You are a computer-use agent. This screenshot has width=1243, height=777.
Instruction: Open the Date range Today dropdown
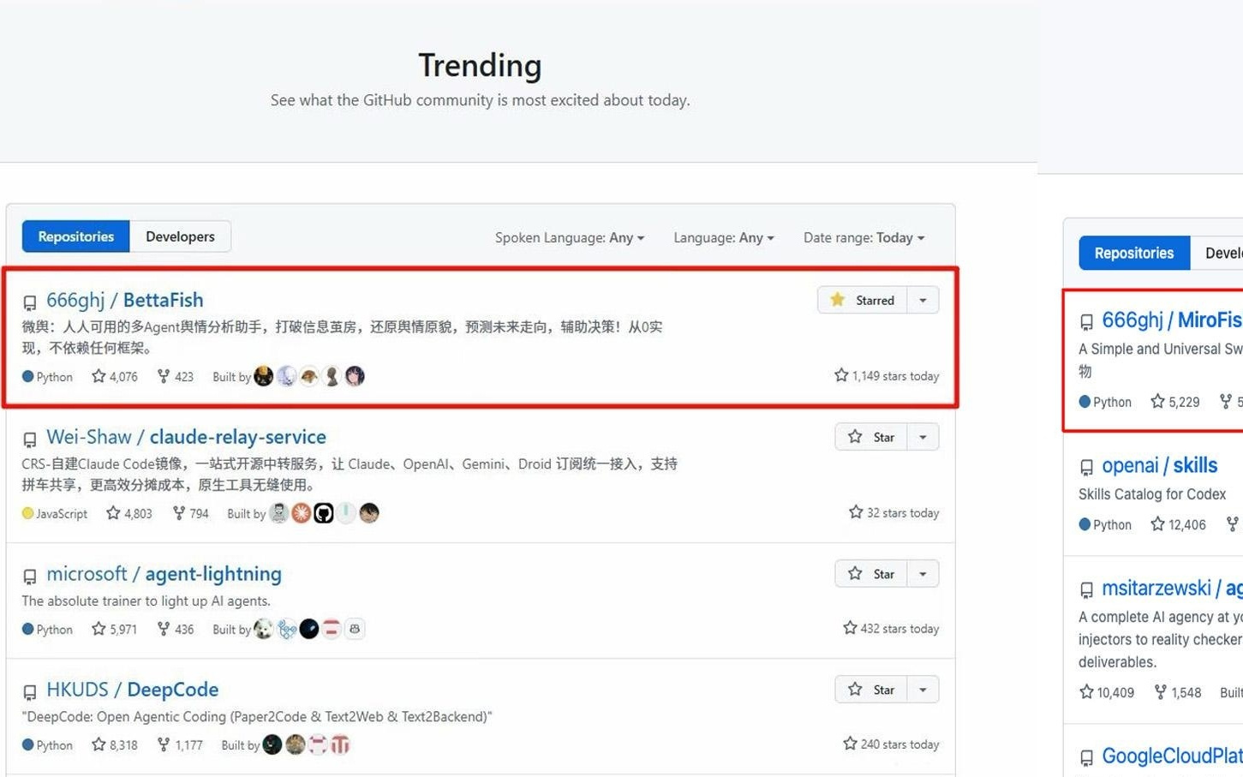[864, 237]
